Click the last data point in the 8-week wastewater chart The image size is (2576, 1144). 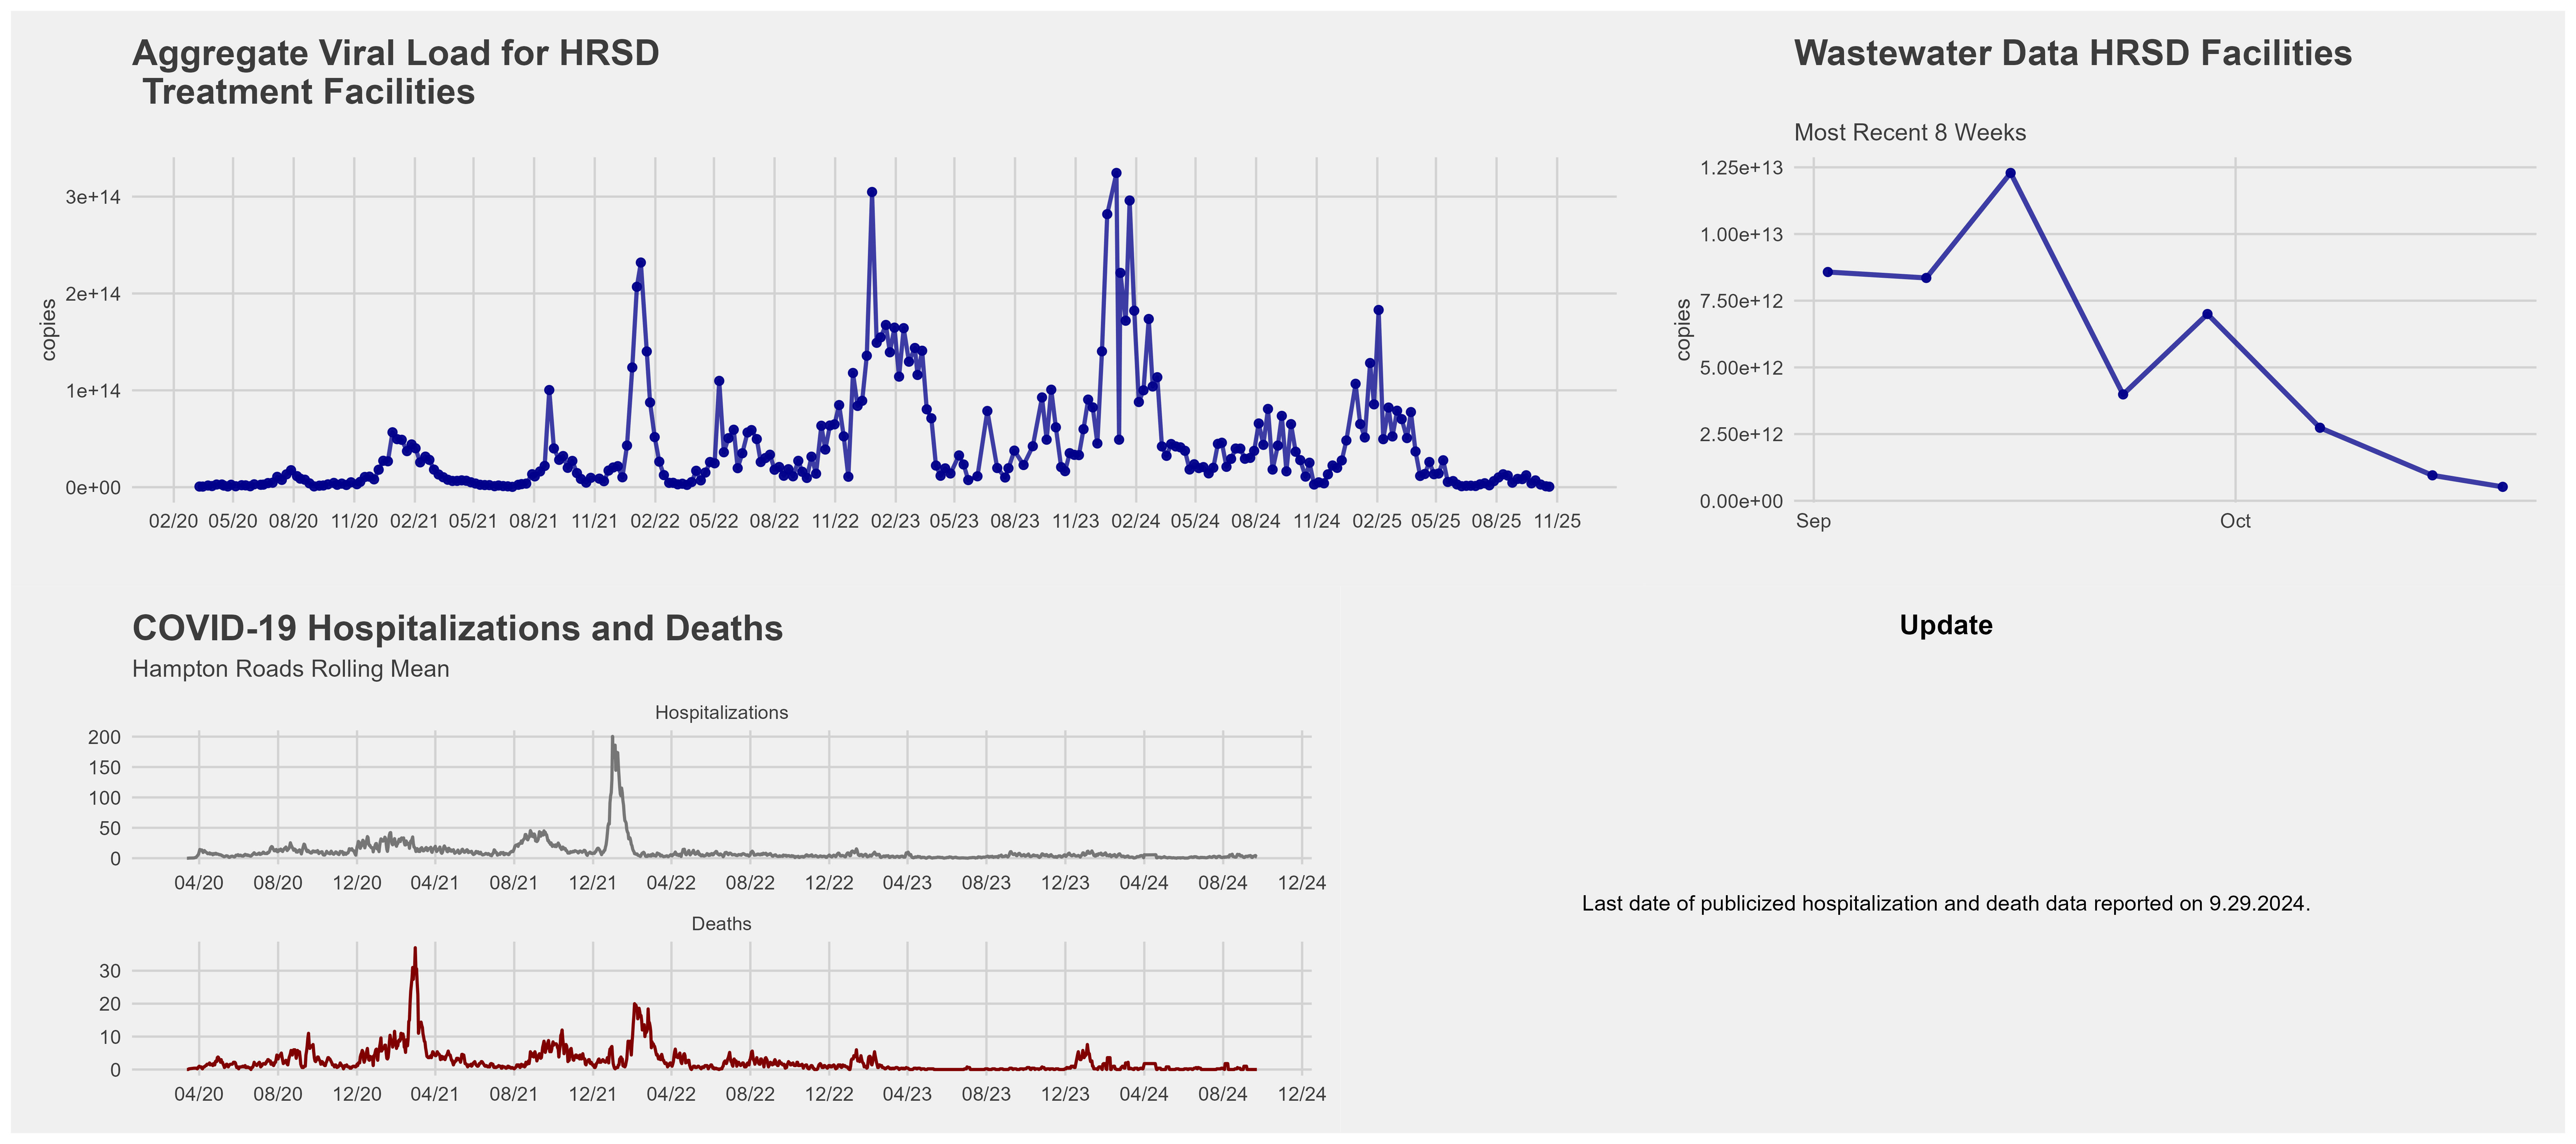(x=2503, y=487)
